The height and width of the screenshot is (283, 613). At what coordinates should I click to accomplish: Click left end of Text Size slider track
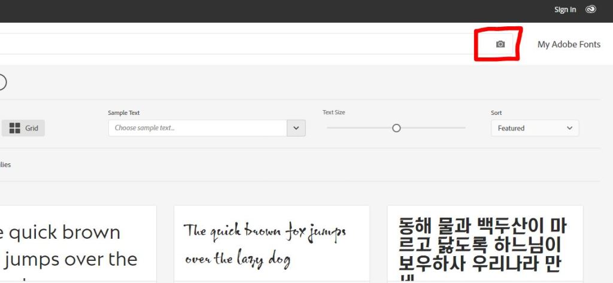pos(329,128)
